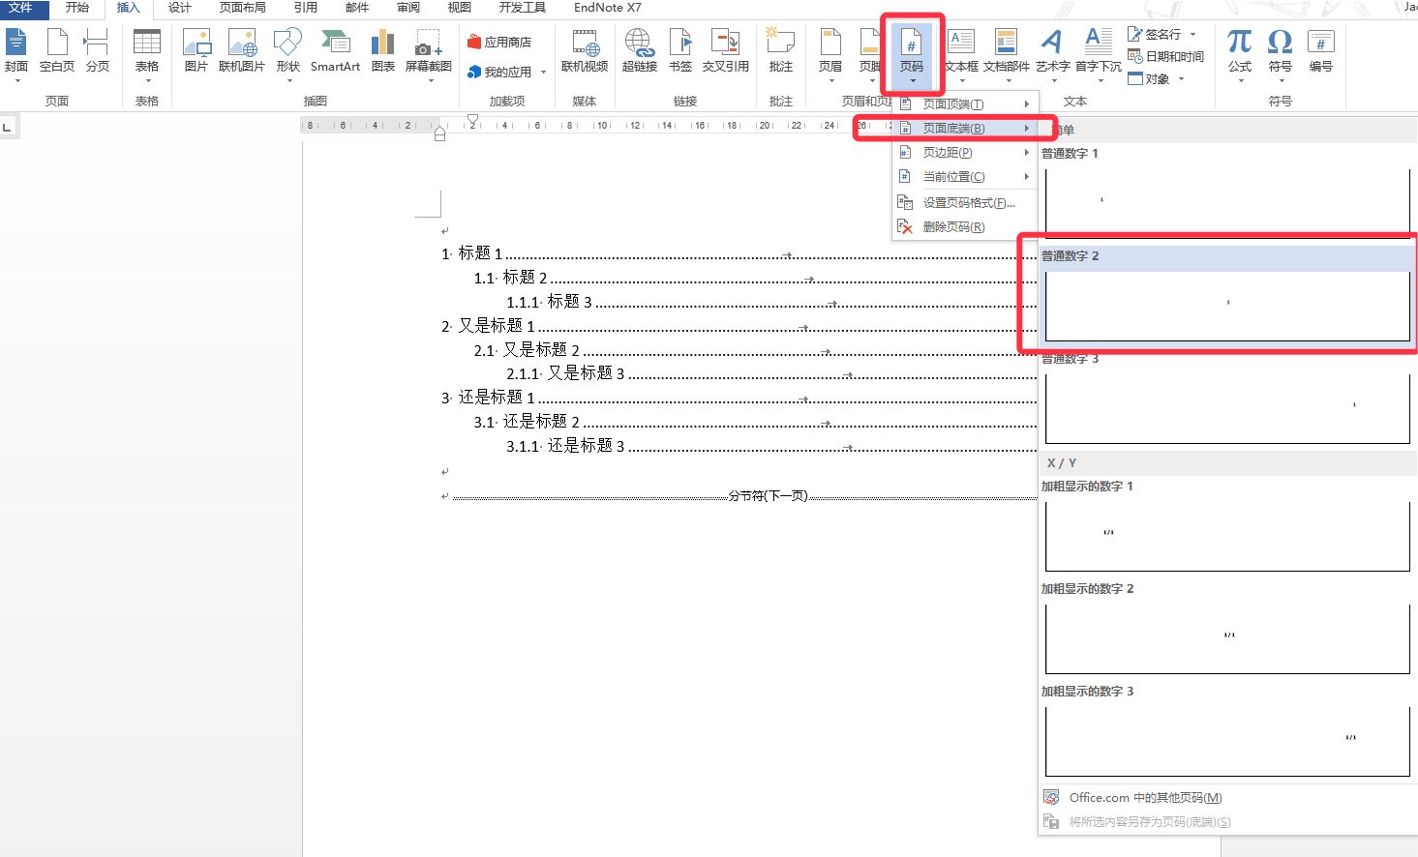This screenshot has height=857, width=1418.
Task: Switch to the Review (审阅) tab
Action: (x=408, y=8)
